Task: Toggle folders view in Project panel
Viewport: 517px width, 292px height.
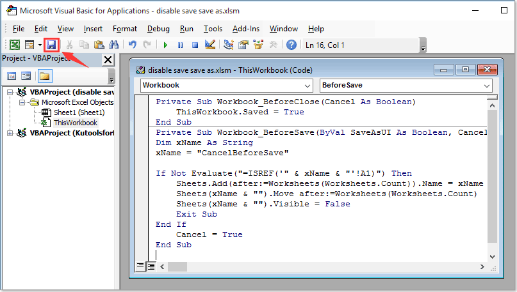Action: point(44,76)
